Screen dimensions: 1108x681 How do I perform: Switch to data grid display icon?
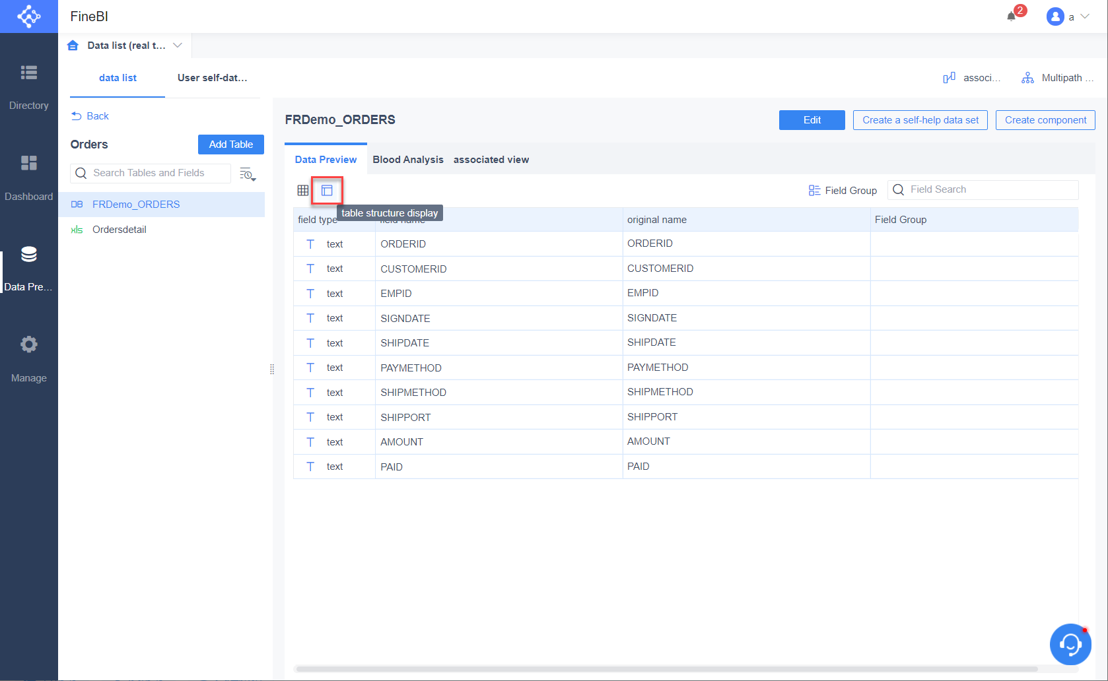point(303,191)
